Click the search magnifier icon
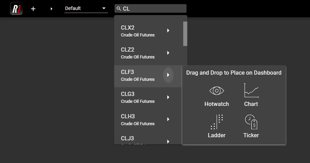 119,9
